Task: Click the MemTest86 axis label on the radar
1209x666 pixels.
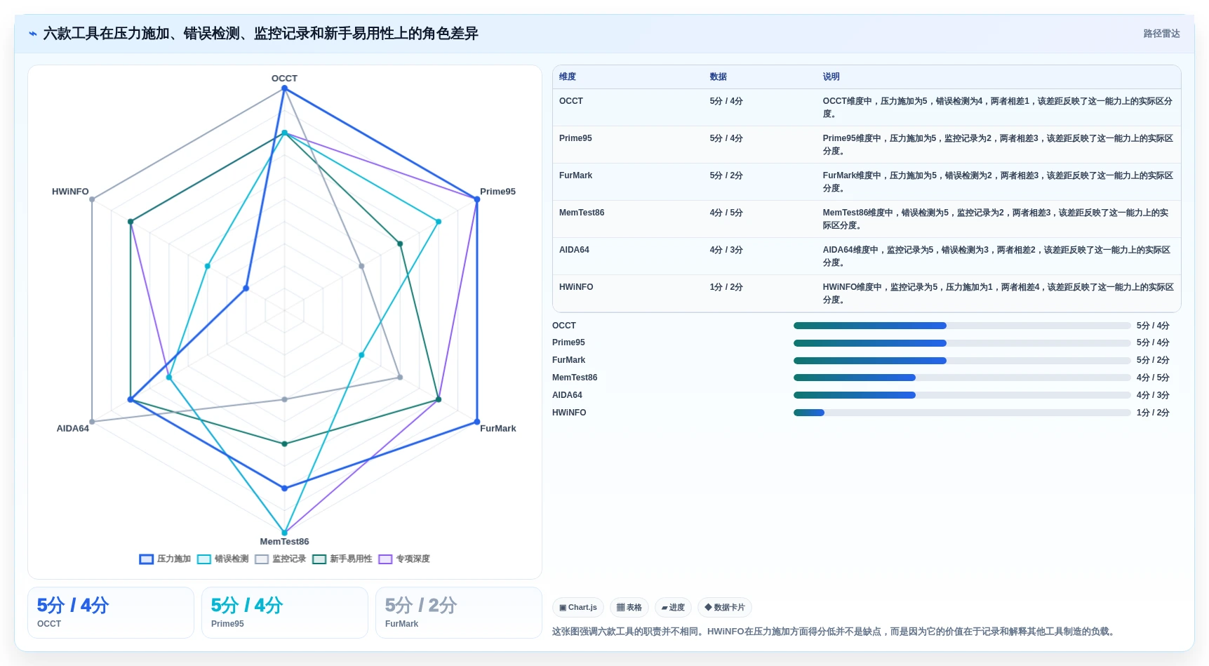Action: coord(284,542)
